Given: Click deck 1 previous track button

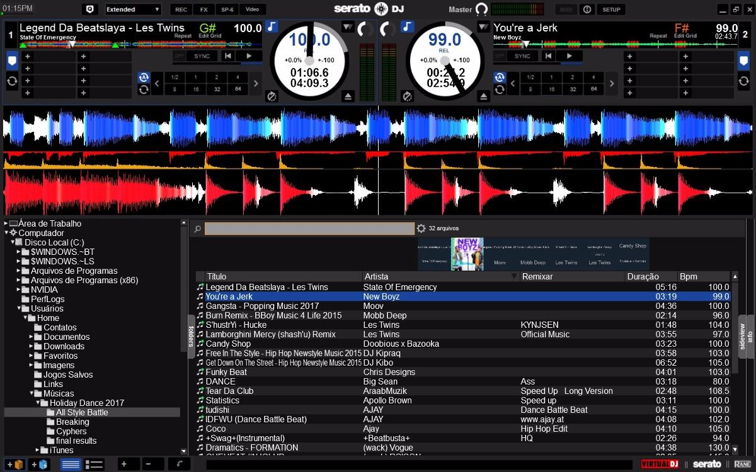Looking at the screenshot, I should pyautogui.click(x=227, y=56).
